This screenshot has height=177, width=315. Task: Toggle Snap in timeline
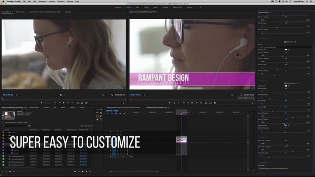(112, 114)
